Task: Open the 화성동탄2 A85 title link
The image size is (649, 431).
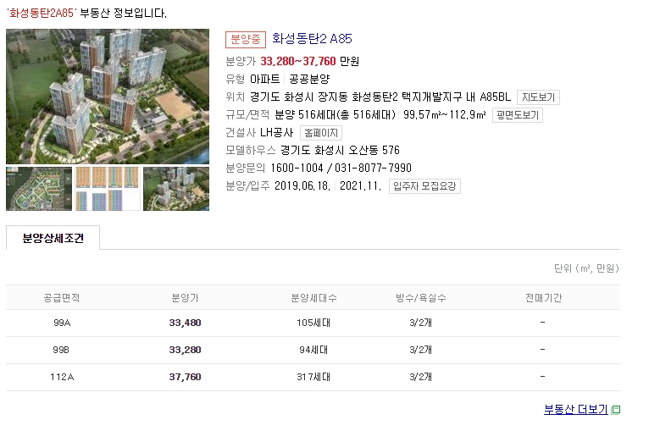Action: pyautogui.click(x=312, y=39)
